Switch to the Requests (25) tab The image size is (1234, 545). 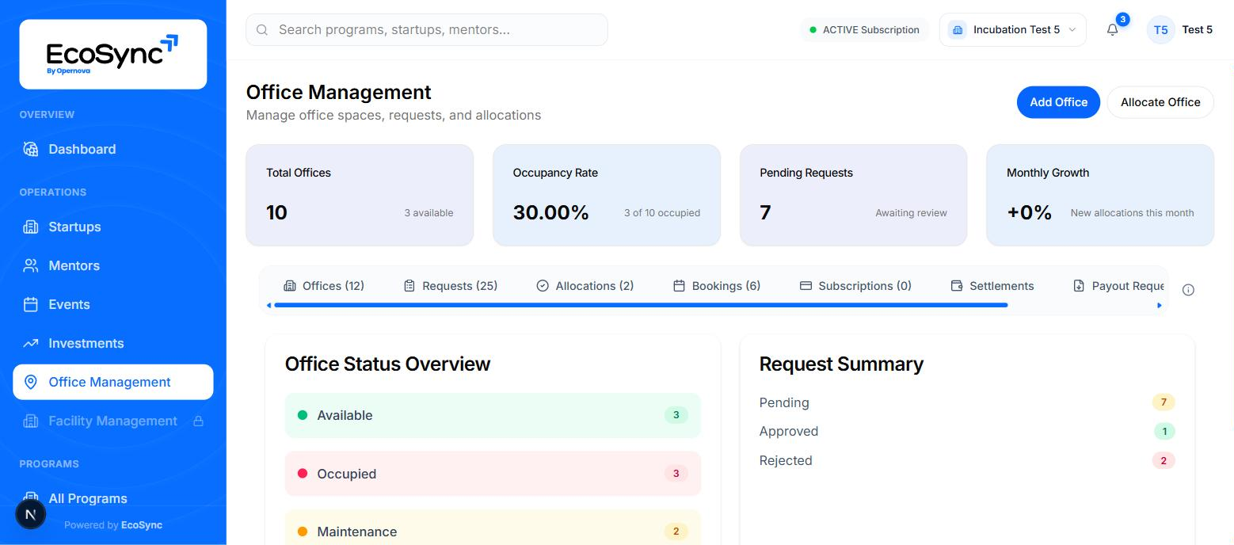tap(451, 286)
